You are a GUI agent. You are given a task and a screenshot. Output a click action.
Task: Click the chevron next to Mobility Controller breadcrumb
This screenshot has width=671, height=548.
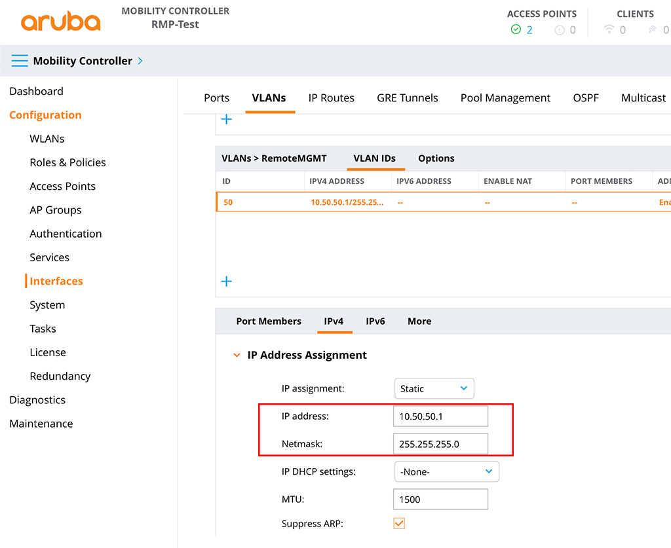point(140,60)
